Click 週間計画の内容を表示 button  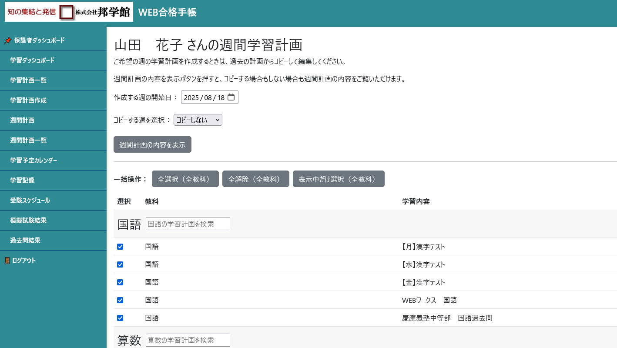(x=152, y=145)
